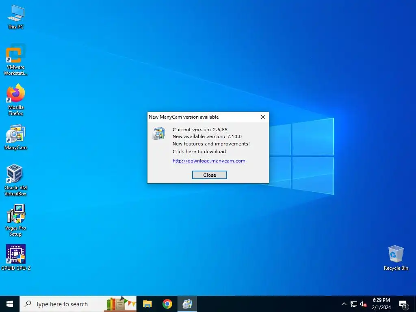The width and height of the screenshot is (416, 312).
Task: Click the search highlight books illustration
Action: [x=121, y=304]
